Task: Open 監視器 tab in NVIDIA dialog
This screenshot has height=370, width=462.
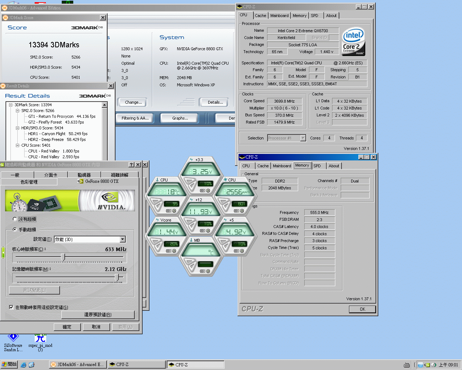Action: [84, 175]
